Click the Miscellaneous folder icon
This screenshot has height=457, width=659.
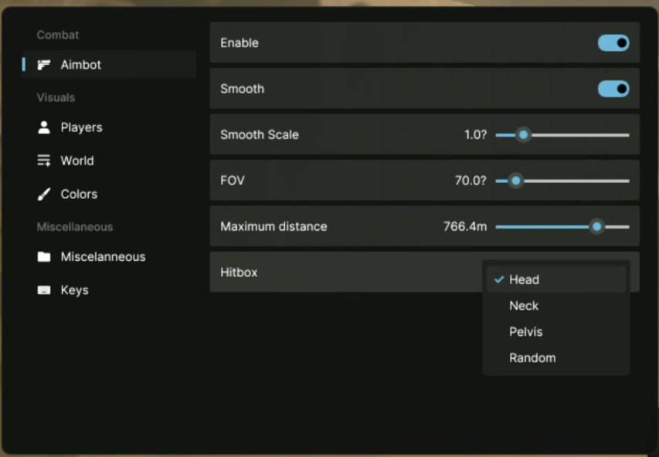(x=44, y=257)
